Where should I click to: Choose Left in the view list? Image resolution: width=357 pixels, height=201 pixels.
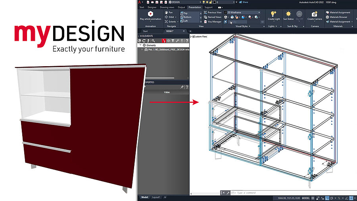[184, 21]
